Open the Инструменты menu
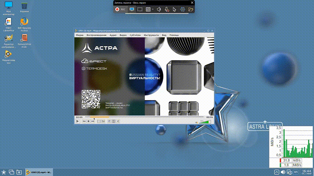This screenshot has height=176, width=314. [151, 35]
